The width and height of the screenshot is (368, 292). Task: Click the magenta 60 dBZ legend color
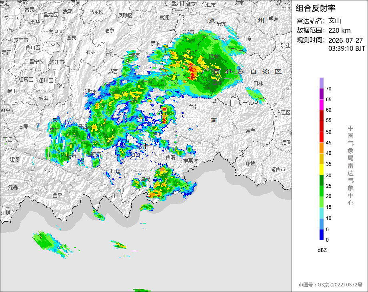click(322, 104)
